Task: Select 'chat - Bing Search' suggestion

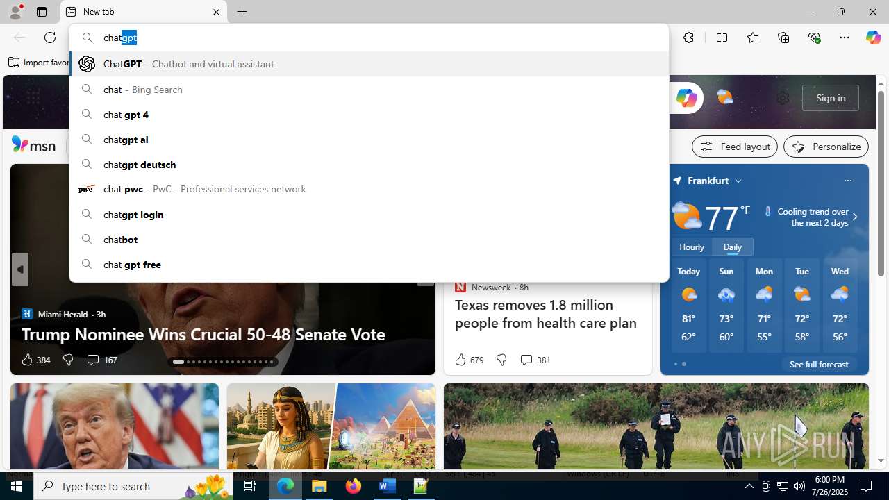Action: coord(369,90)
